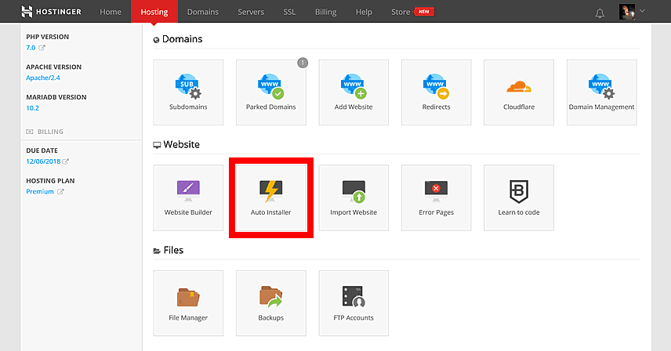Click the Premium hosting plan link
This screenshot has height=351, width=671.
[40, 191]
